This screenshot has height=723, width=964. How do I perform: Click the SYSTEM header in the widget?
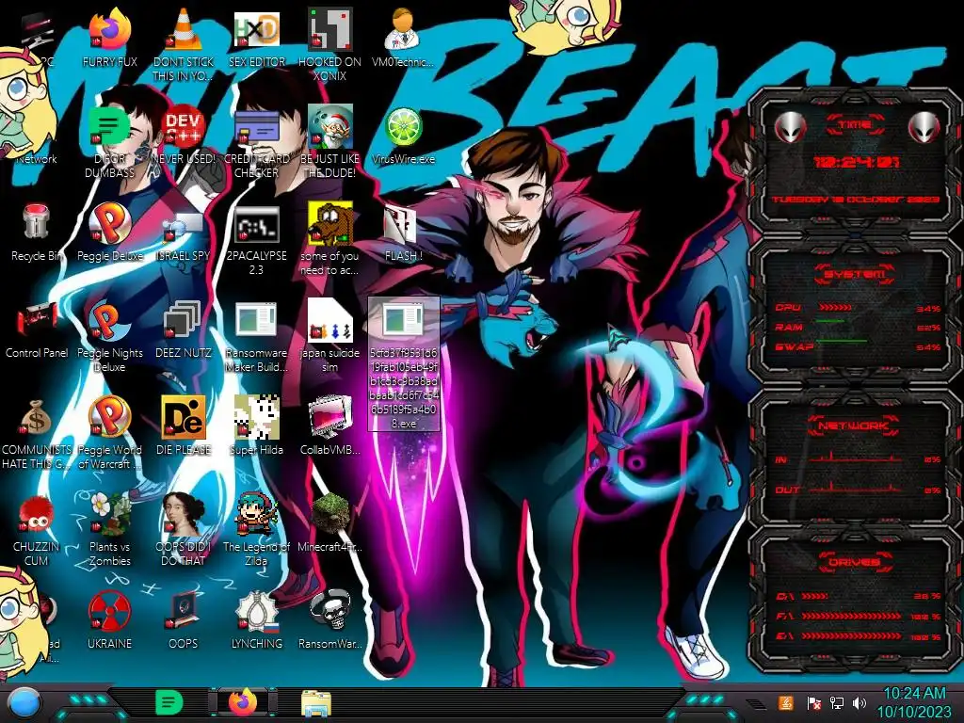pos(854,274)
